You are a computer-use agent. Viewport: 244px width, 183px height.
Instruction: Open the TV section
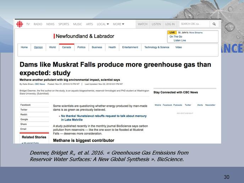coord(28,24)
